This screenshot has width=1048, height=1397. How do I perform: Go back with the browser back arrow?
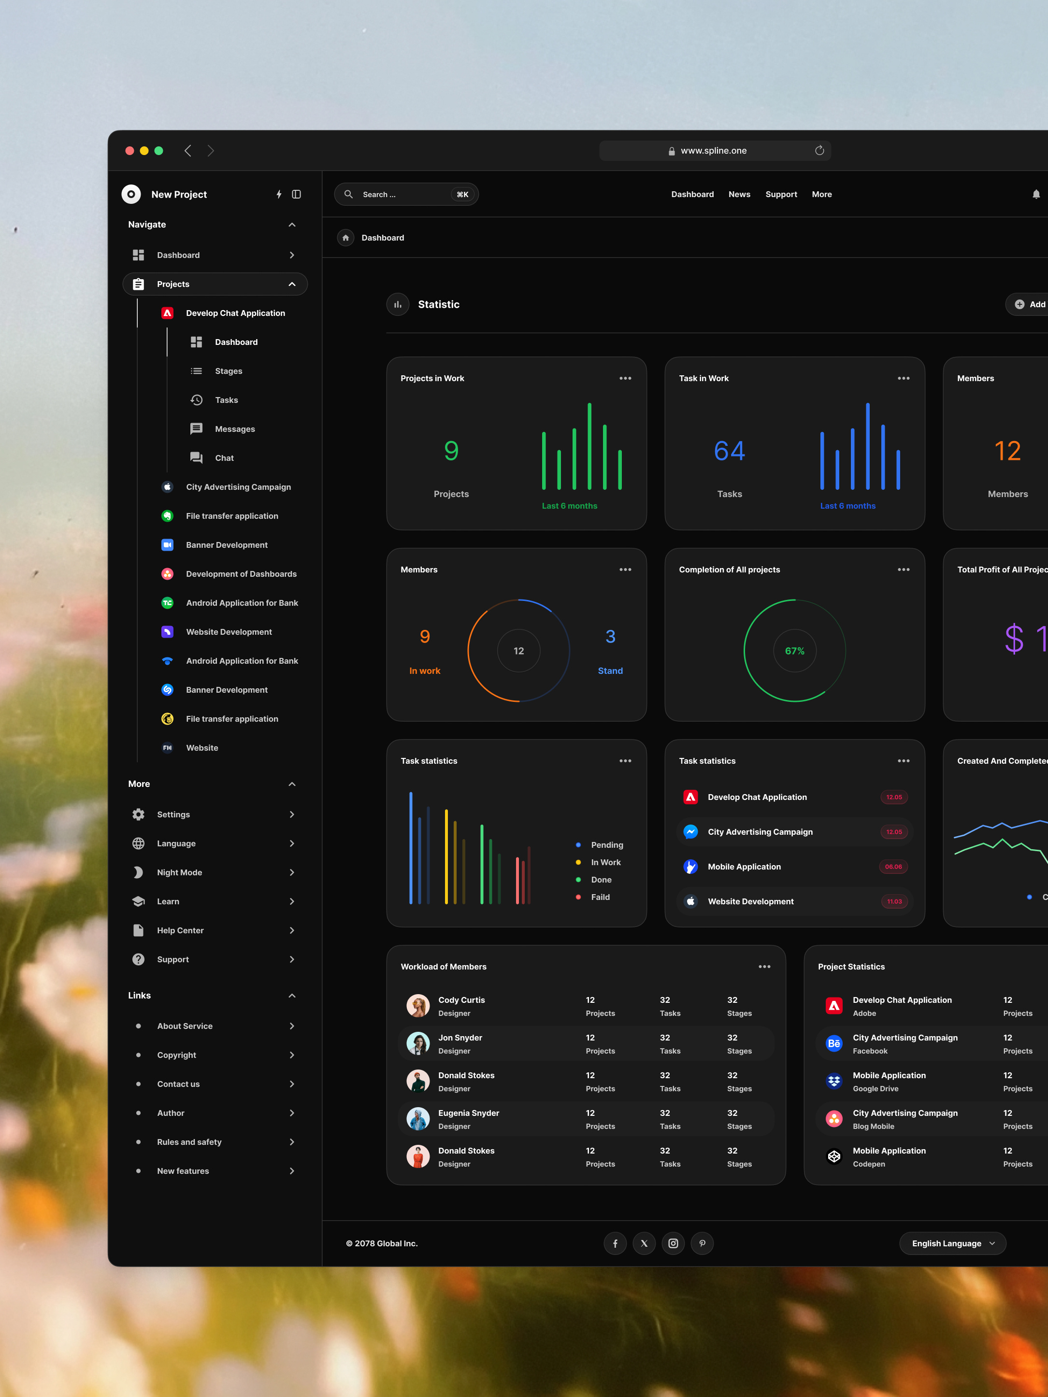click(x=187, y=150)
